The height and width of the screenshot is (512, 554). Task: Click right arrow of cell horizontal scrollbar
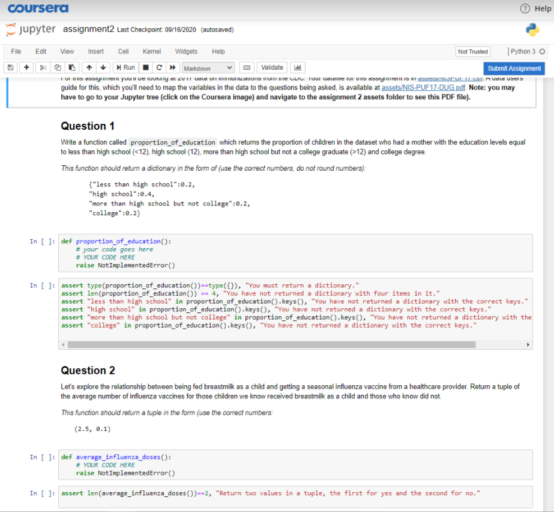[528, 344]
